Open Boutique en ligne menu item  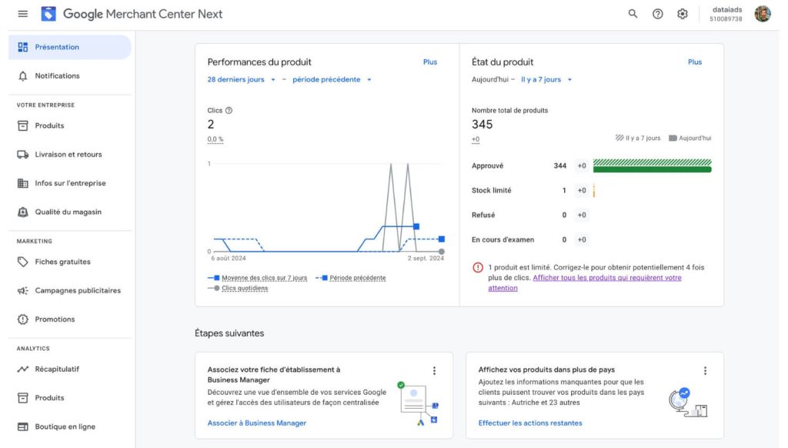point(70,427)
